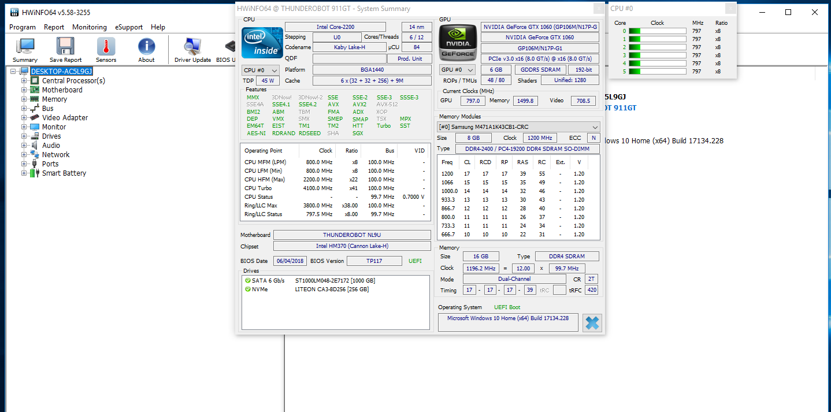Click the Intel HM370 chipset field
The height and width of the screenshot is (412, 831).
click(x=352, y=246)
